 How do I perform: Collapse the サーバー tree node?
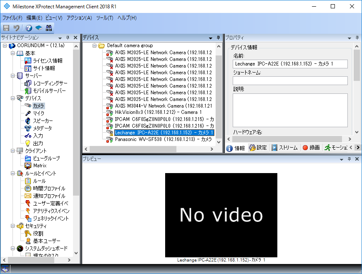coord(13,76)
